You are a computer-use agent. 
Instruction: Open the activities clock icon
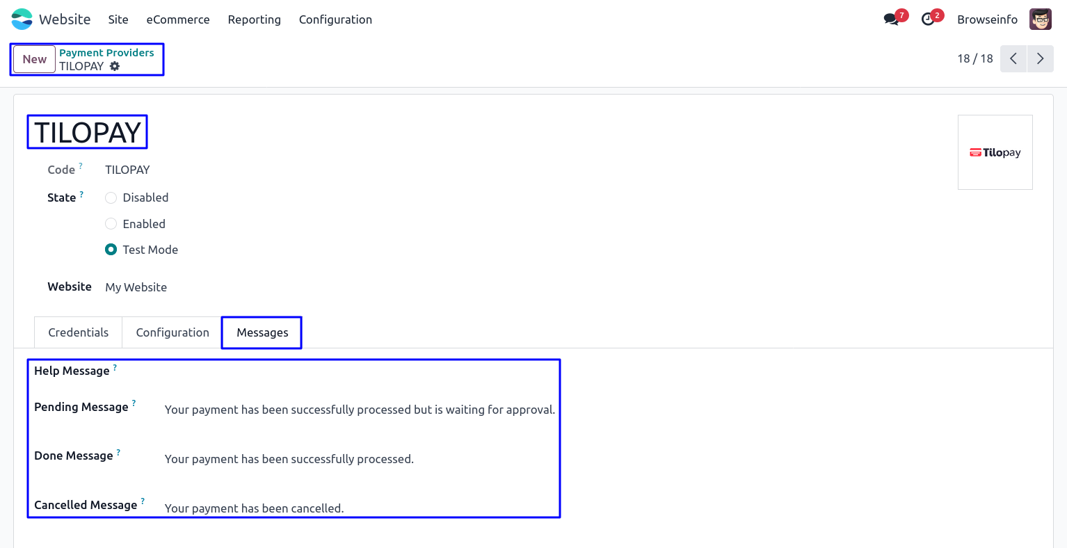pyautogui.click(x=928, y=19)
